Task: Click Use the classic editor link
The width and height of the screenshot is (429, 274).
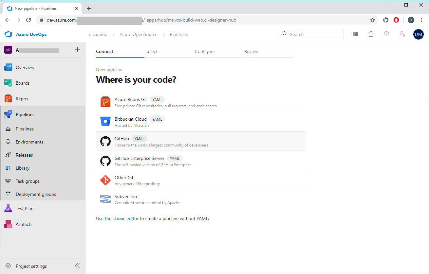Action: pos(117,218)
